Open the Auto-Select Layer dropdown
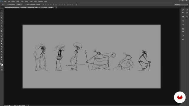The image size is (189, 106). coord(19,5)
